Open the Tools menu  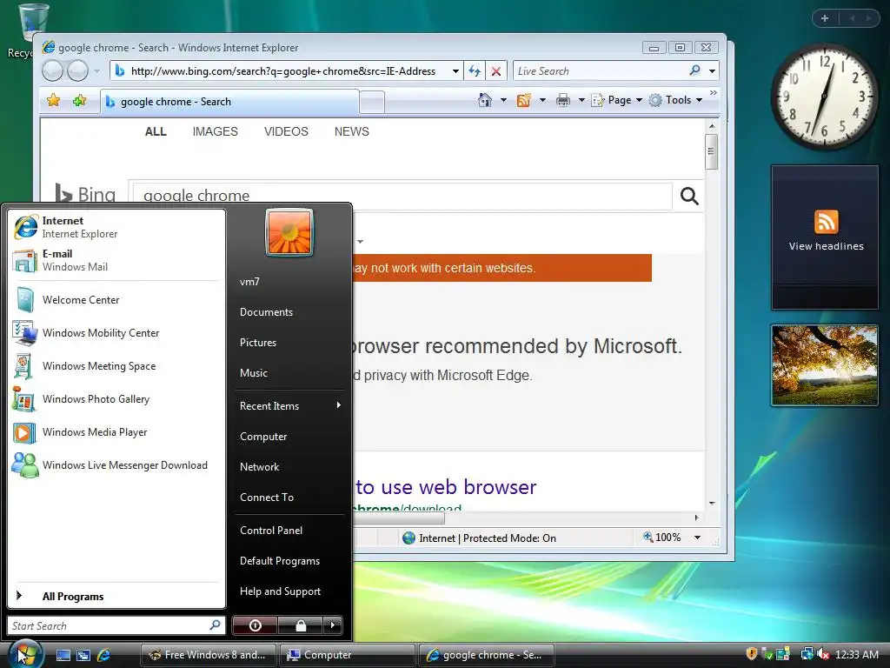click(675, 100)
